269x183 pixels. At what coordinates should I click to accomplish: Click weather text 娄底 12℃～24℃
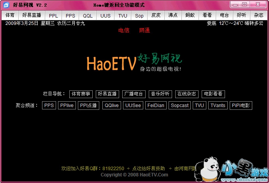[225, 23]
